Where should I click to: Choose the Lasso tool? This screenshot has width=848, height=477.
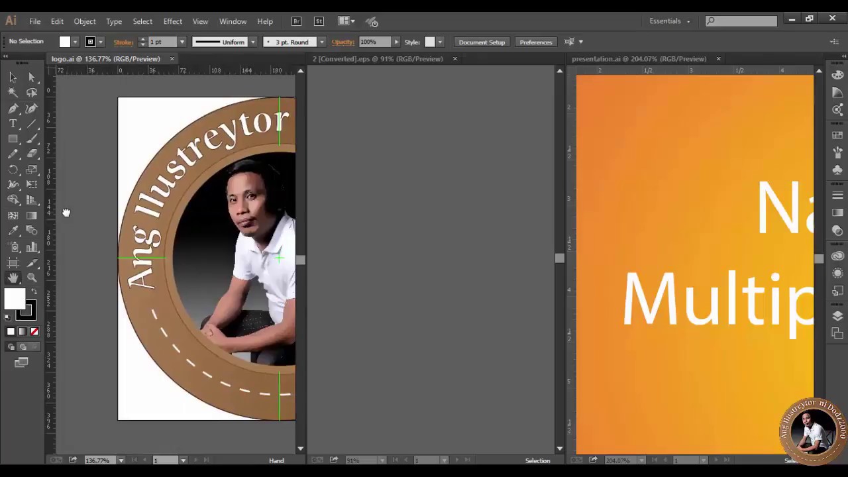pyautogui.click(x=32, y=93)
